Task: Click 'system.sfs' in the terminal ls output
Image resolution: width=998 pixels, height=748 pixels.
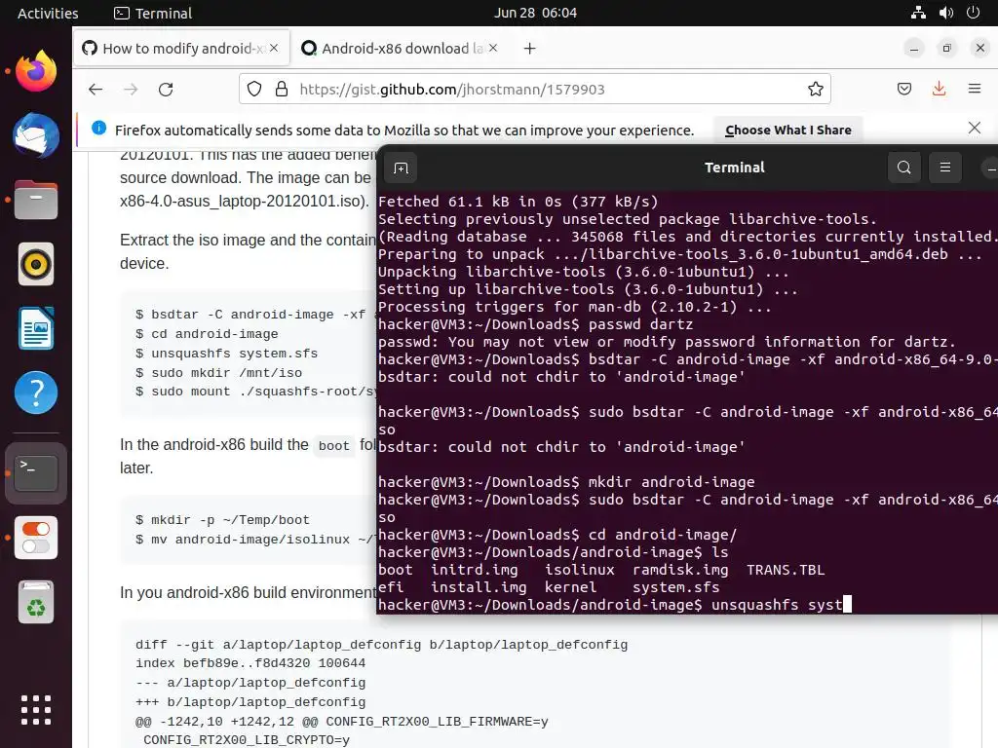Action: point(676,587)
